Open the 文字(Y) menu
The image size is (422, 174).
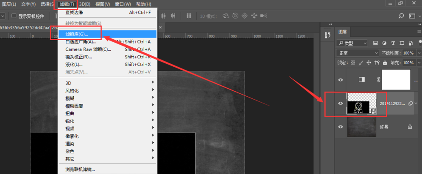point(28,4)
